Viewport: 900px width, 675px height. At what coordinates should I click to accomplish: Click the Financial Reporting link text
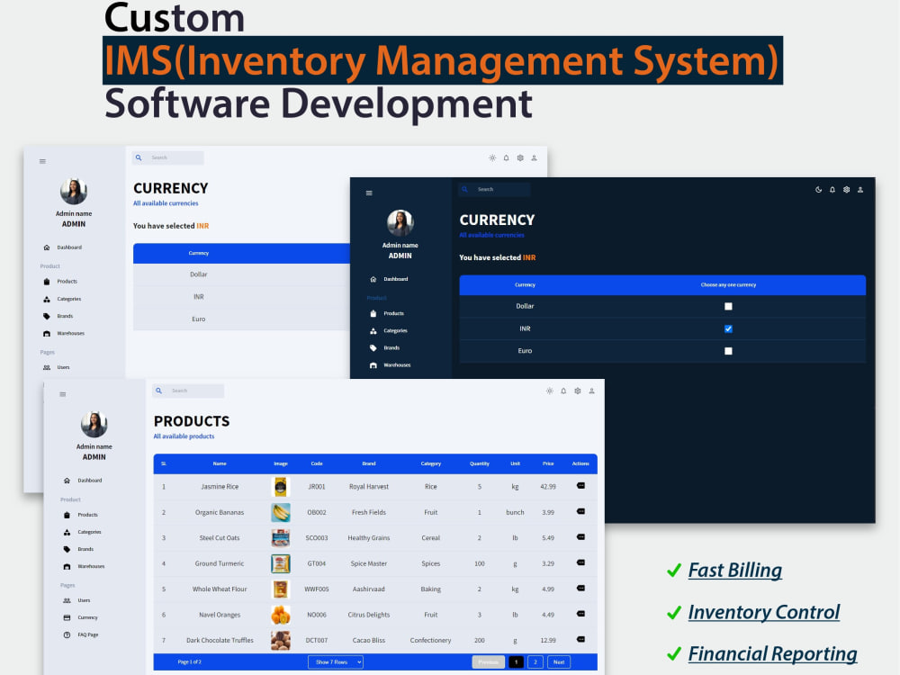[772, 653]
